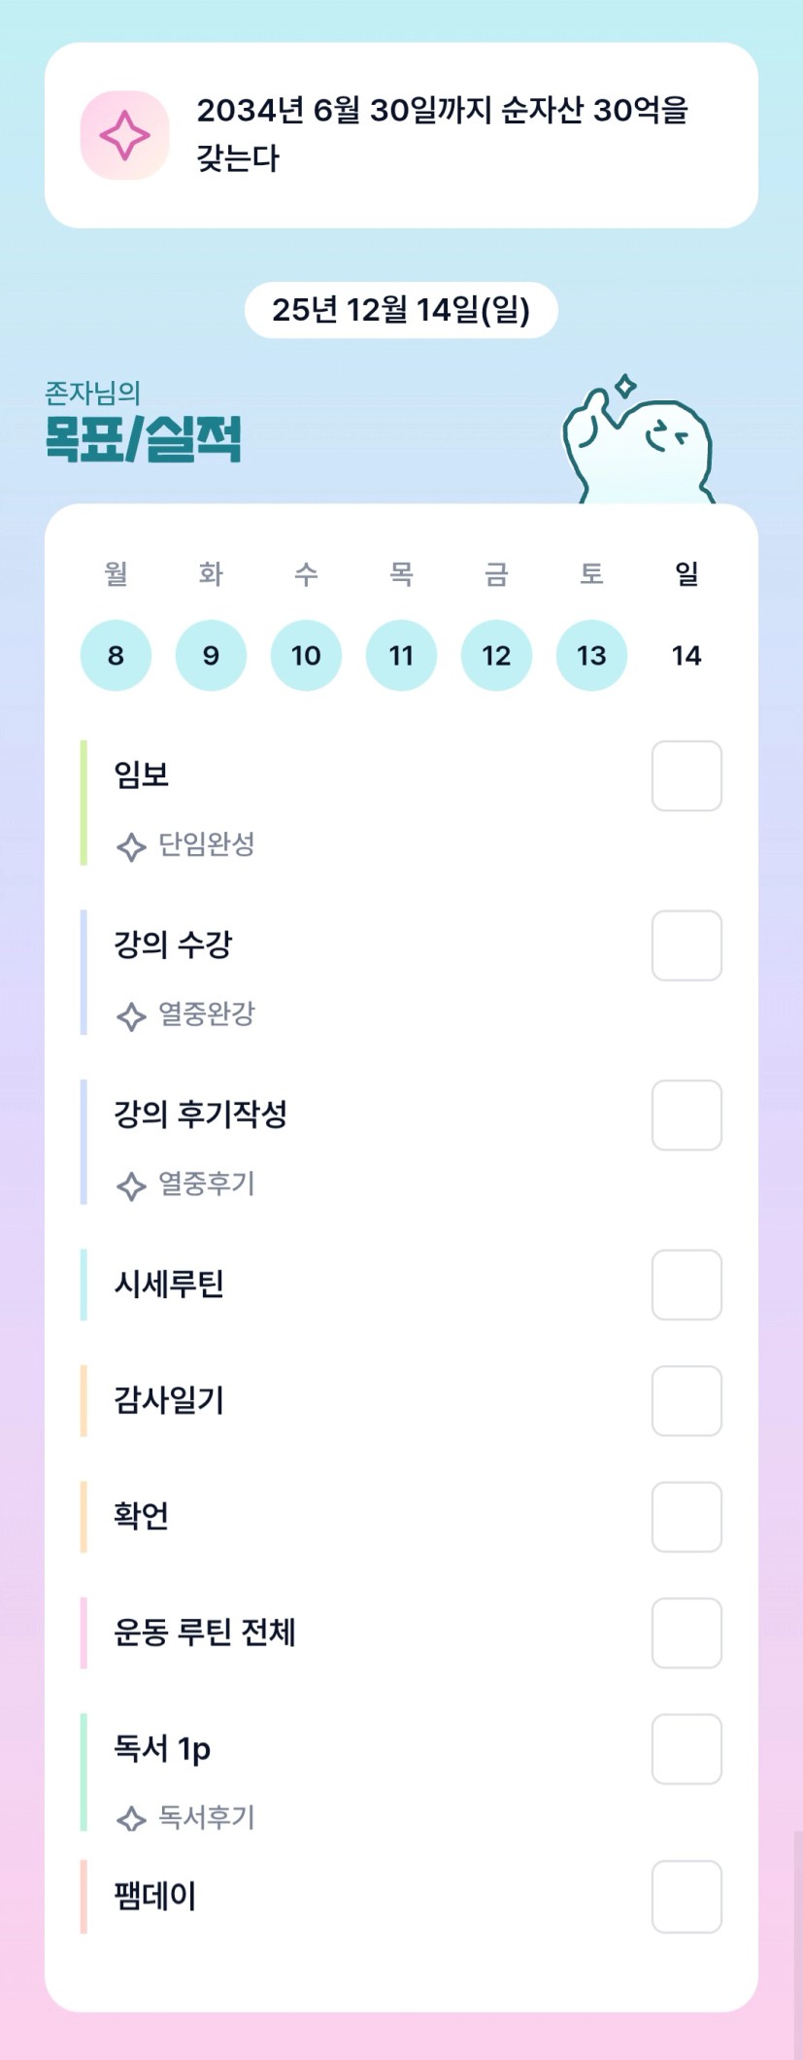Switch to Wednesday the 10th

click(x=306, y=656)
